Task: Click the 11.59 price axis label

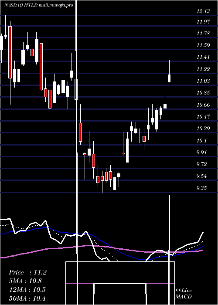Action: pos(203,45)
